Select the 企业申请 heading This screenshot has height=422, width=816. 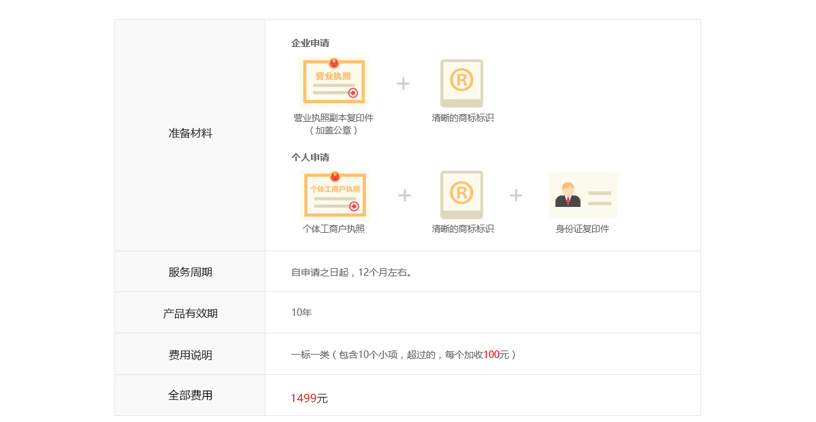[310, 43]
